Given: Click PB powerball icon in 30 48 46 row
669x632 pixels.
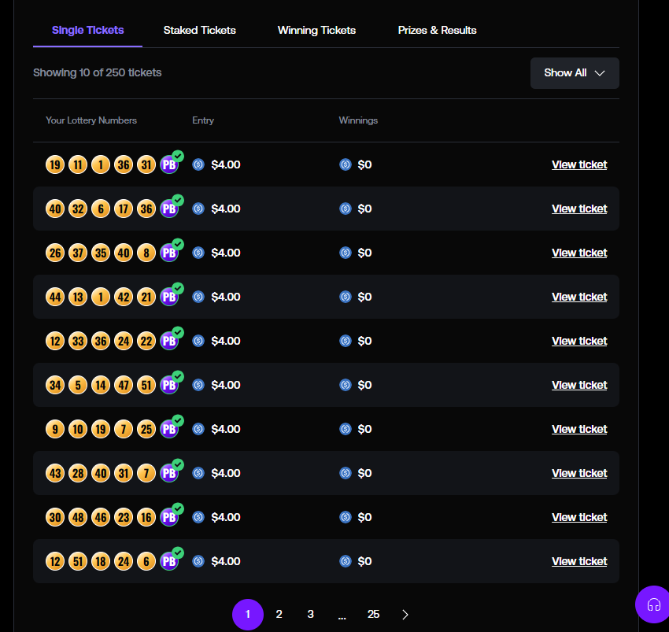Looking at the screenshot, I should [169, 517].
